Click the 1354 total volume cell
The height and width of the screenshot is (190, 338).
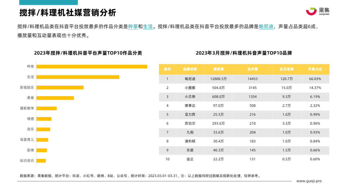click(253, 97)
